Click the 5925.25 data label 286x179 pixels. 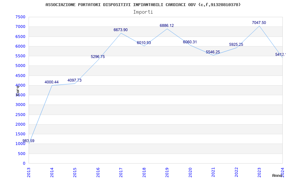click(236, 45)
